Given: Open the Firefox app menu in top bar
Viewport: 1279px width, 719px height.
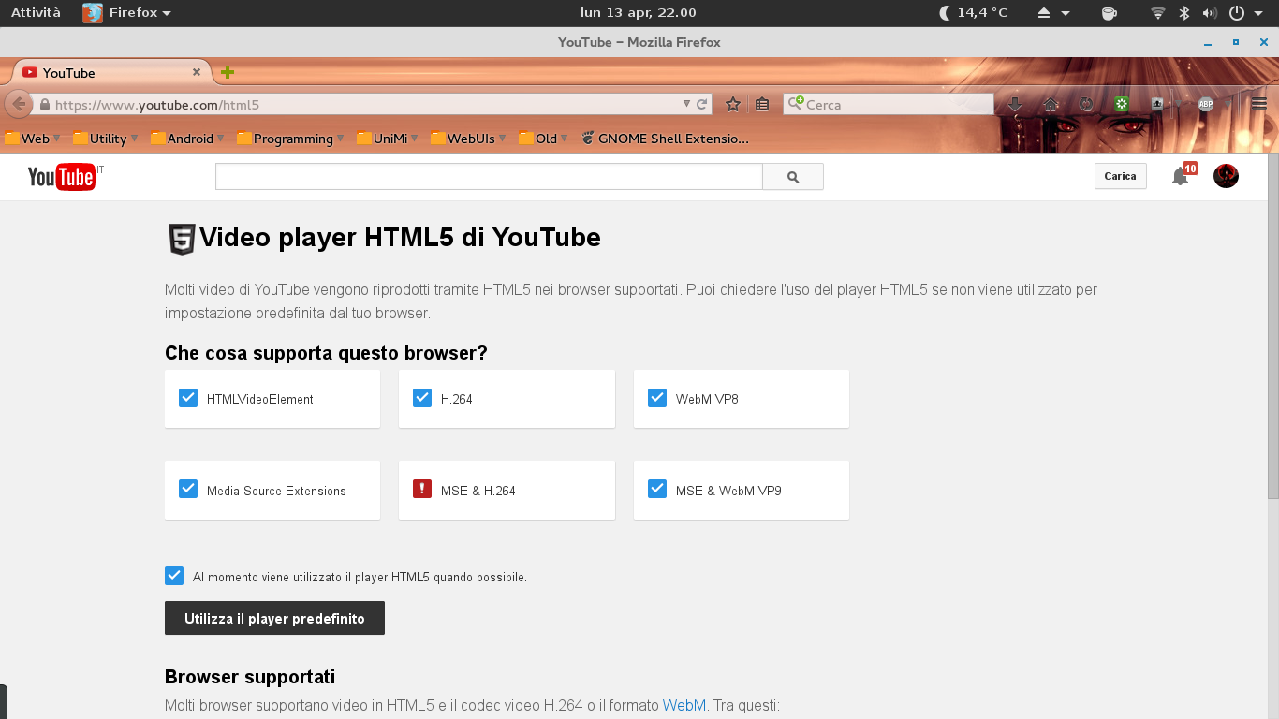Looking at the screenshot, I should [x=127, y=13].
